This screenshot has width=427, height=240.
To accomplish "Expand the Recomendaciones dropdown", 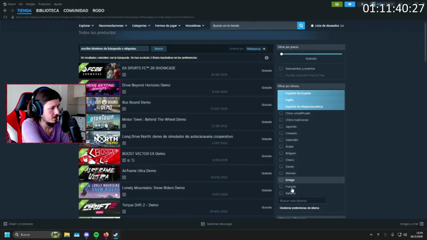I will click(x=113, y=26).
